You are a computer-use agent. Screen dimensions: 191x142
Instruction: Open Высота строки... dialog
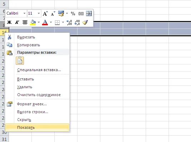(37, 112)
